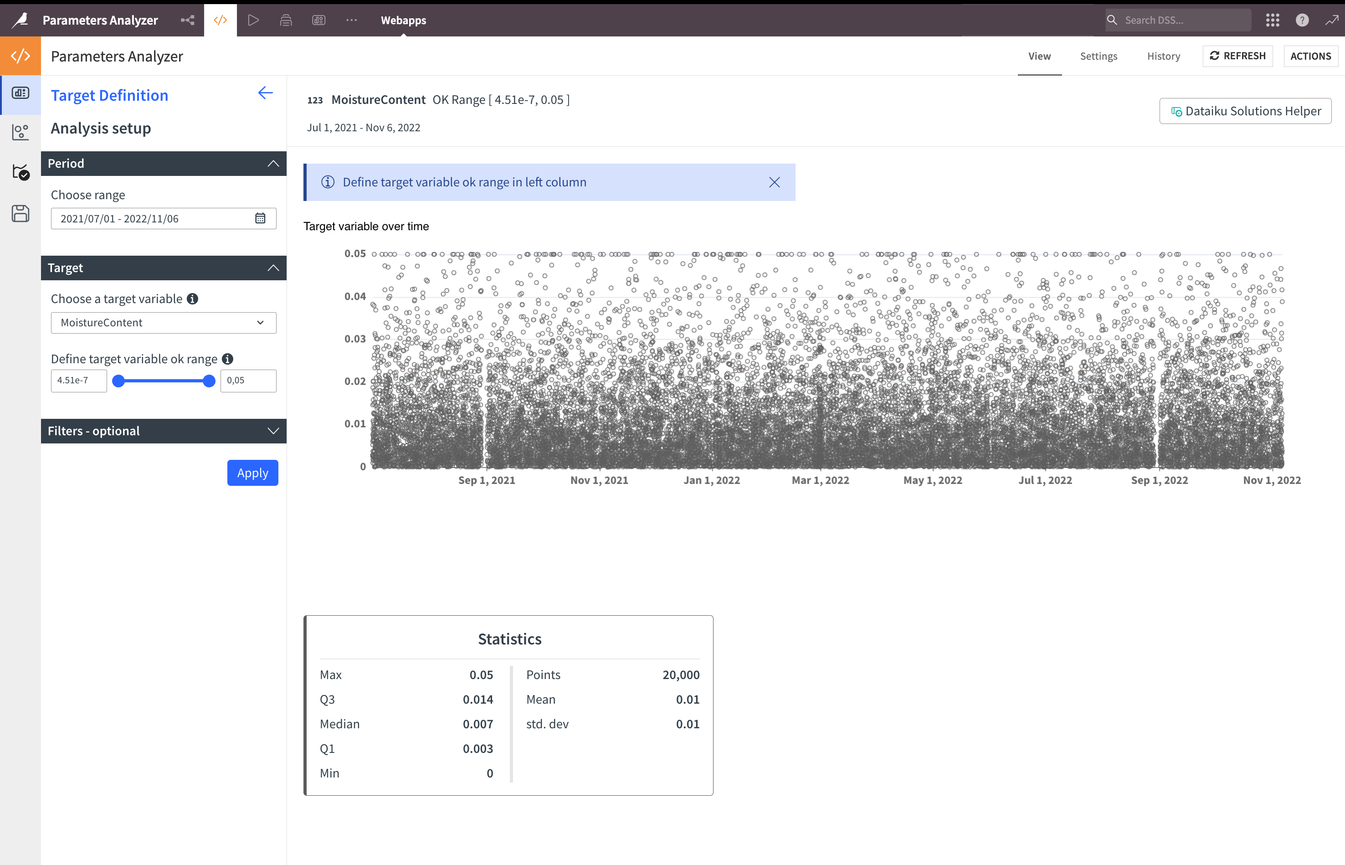This screenshot has width=1345, height=865.
Task: Click the Q1 value 0.003
Action: pos(478,749)
